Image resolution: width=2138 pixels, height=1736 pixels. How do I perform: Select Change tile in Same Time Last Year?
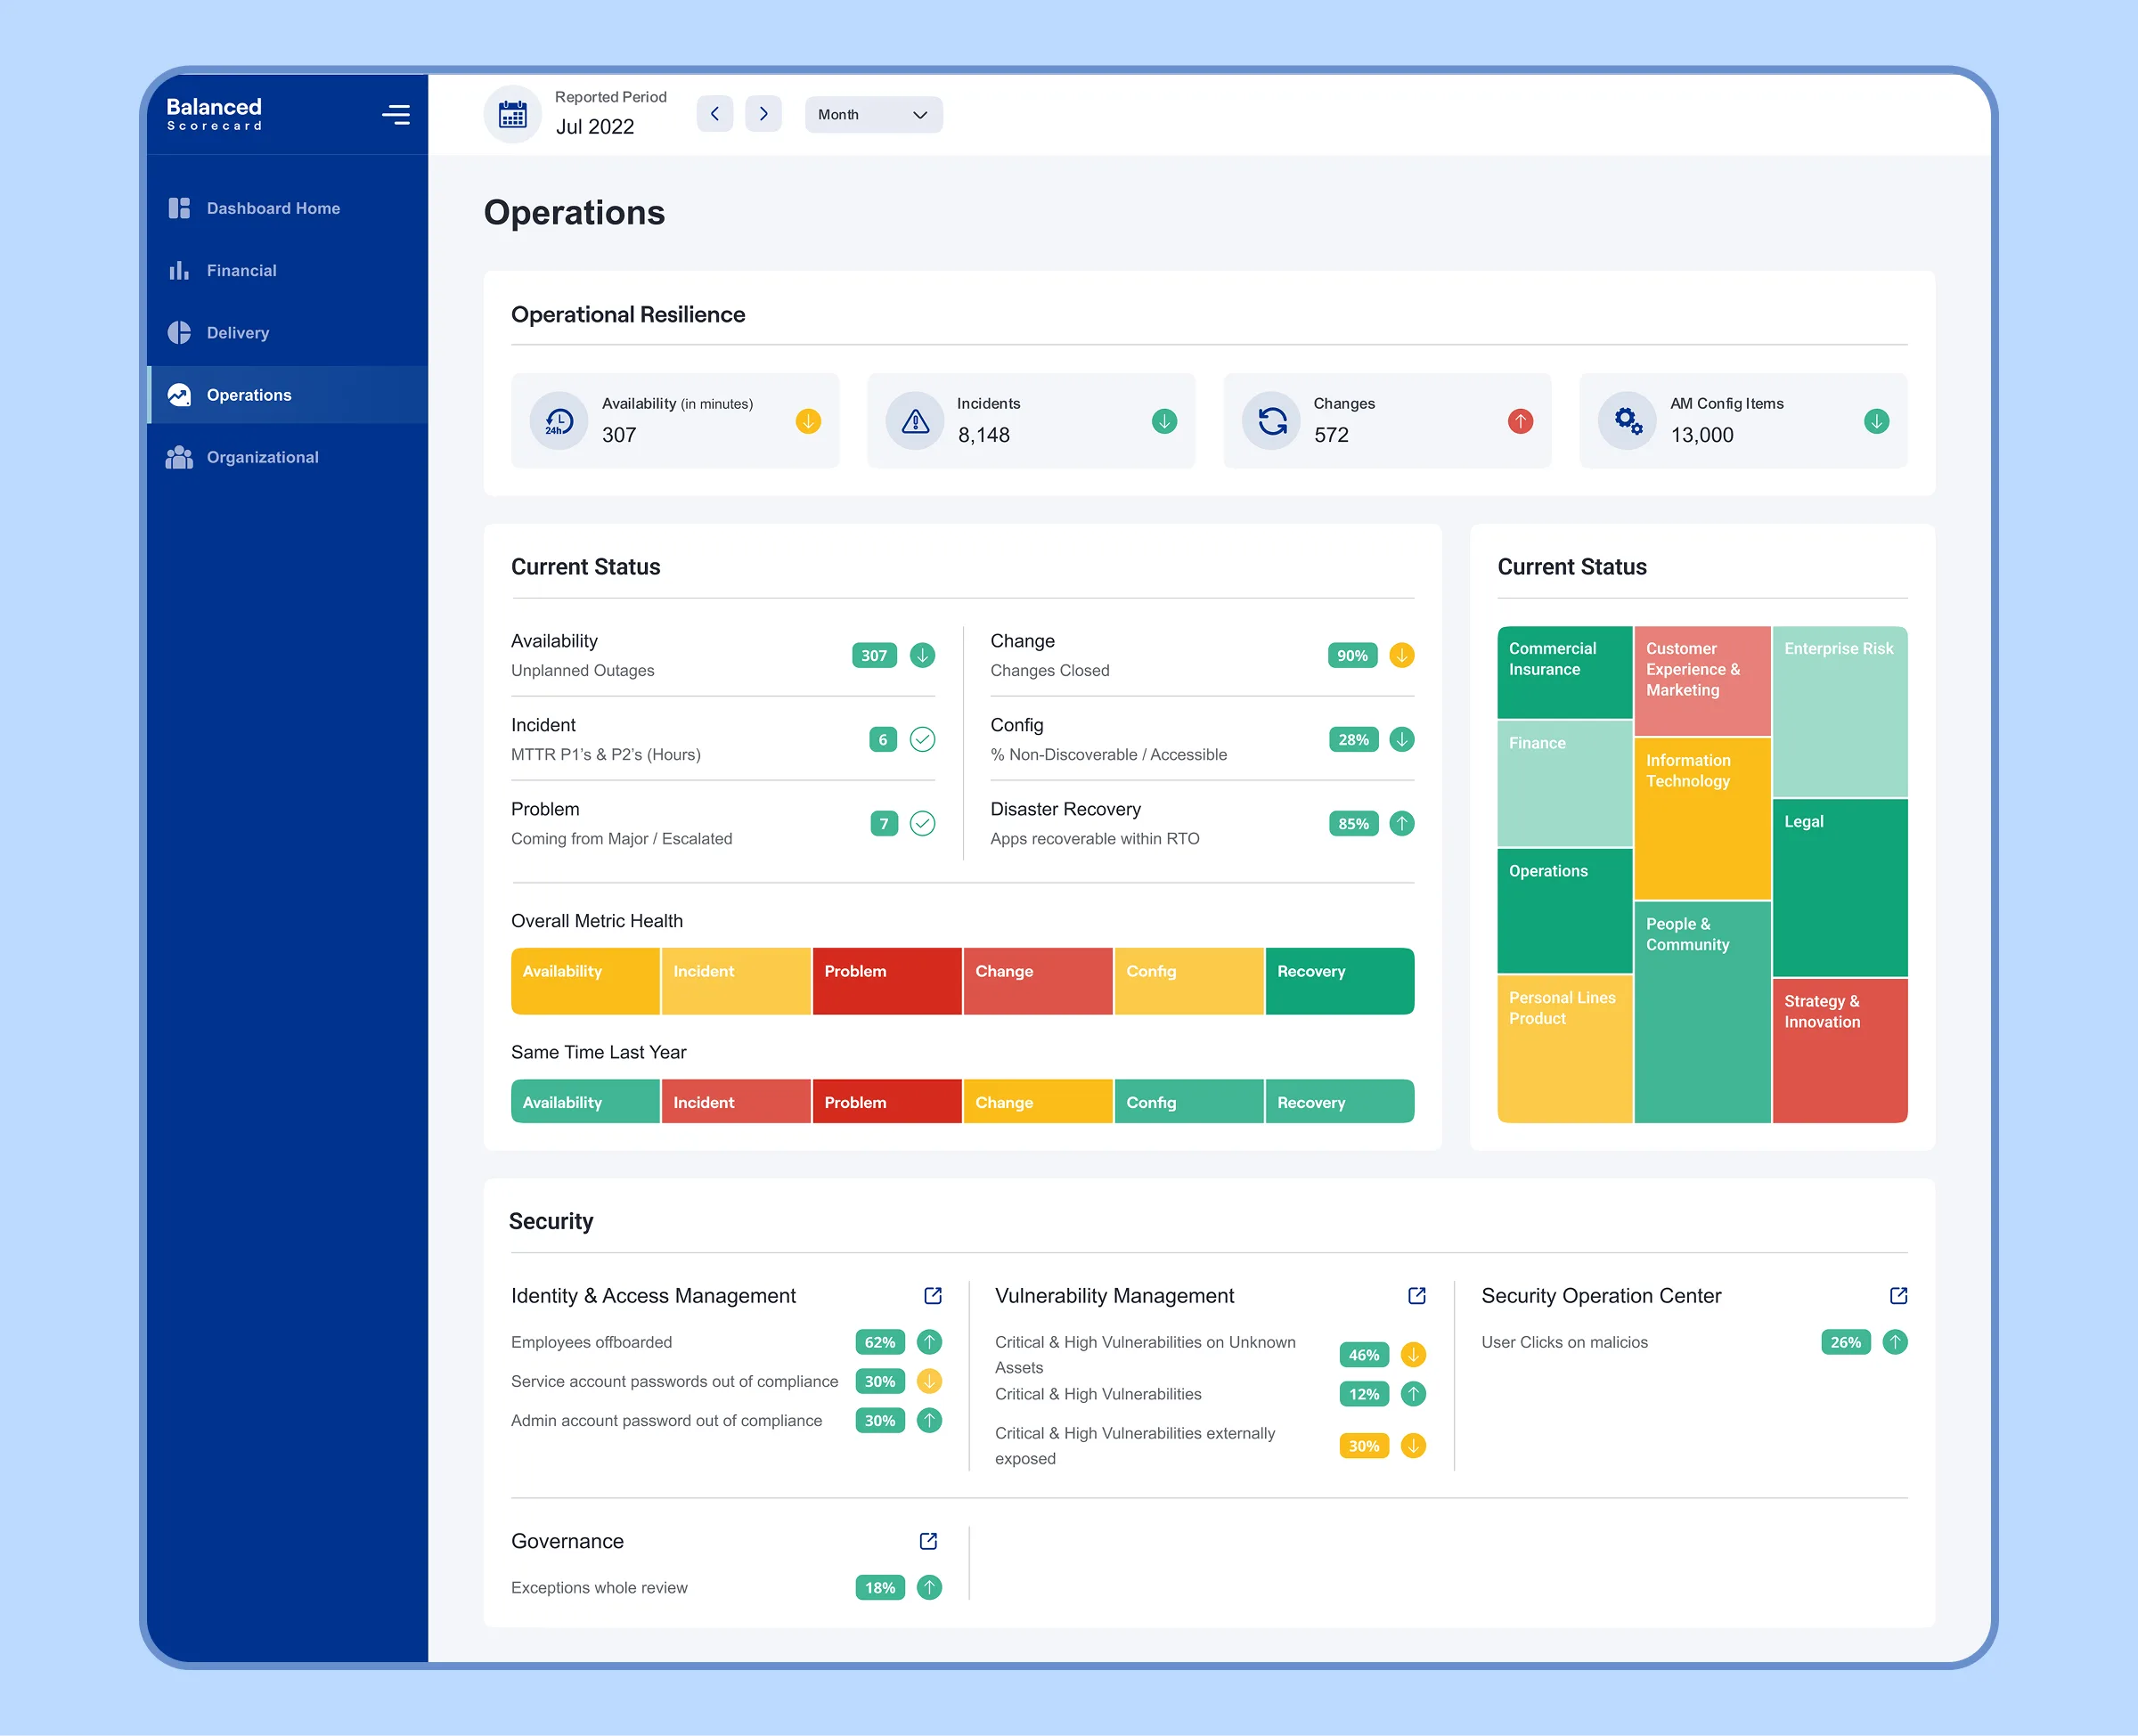pos(1037,1101)
